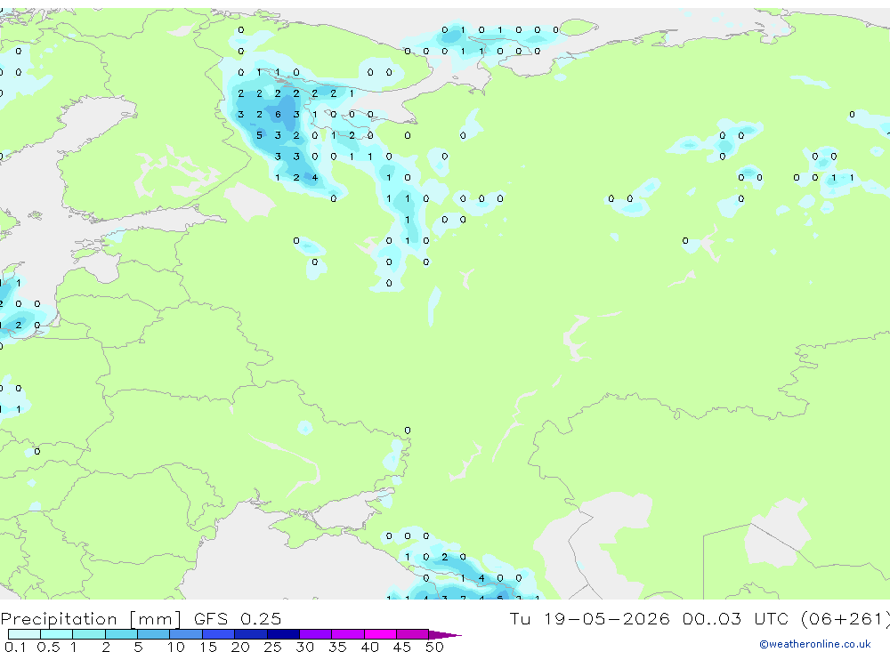
Task: Pick the 45–50 mm legend swatch
Action: [413, 634]
